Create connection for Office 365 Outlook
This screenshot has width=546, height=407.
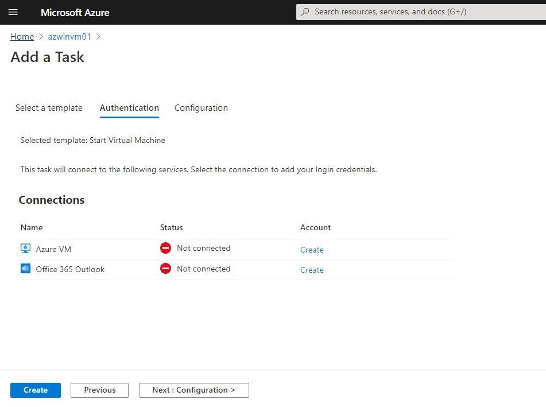[x=312, y=270]
